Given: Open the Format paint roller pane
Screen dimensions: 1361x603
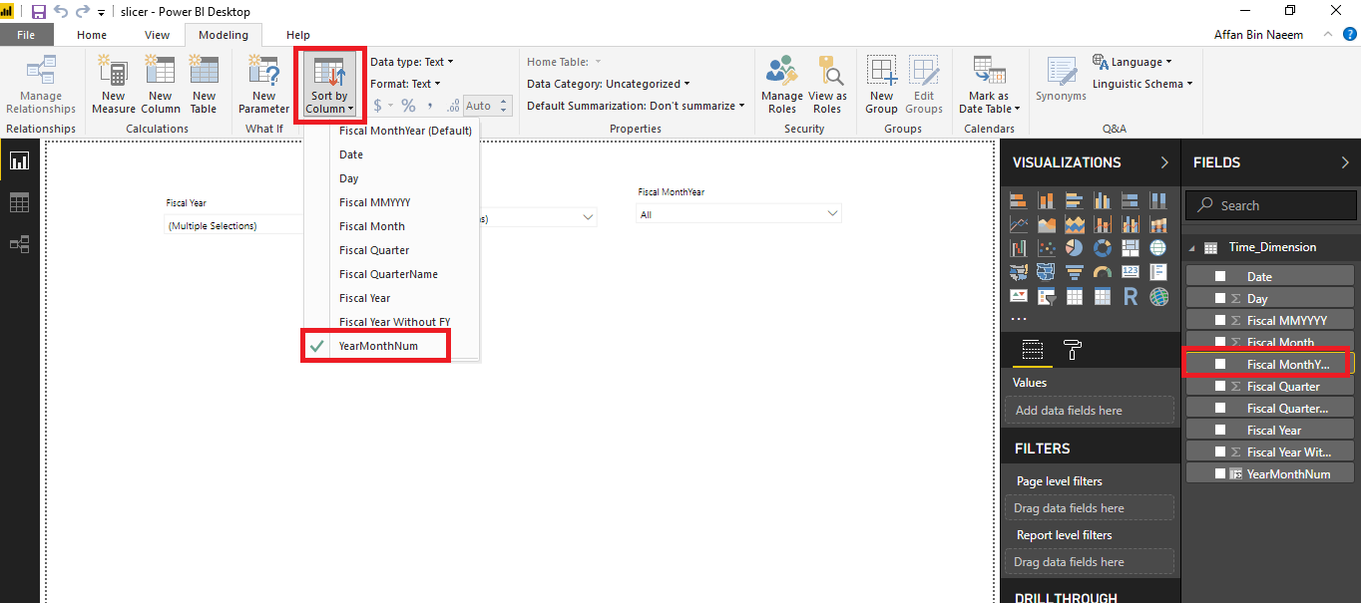Looking at the screenshot, I should (x=1073, y=349).
